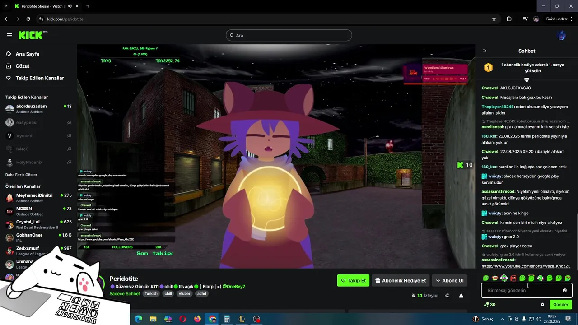Image resolution: width=578 pixels, height=325 pixels.
Task: Open a new browser tab
Action: 88,6
